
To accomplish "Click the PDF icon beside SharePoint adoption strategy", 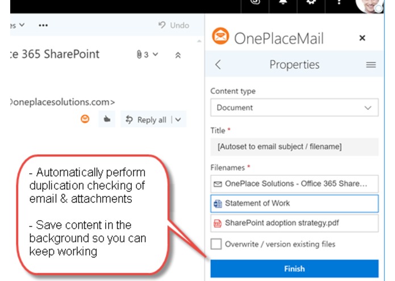I will pos(218,223).
